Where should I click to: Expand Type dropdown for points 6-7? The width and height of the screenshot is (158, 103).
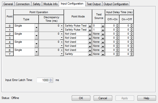pyautogui.click(x=36, y=52)
